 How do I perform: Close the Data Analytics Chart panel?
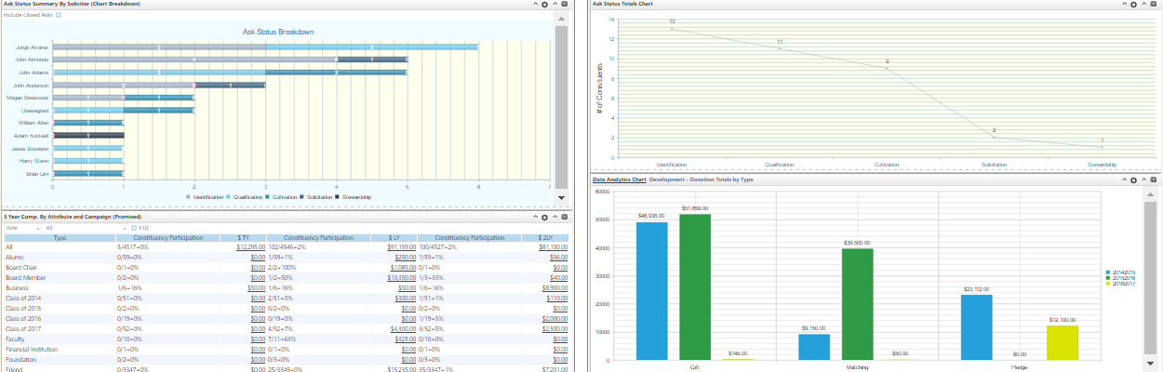[1156, 179]
